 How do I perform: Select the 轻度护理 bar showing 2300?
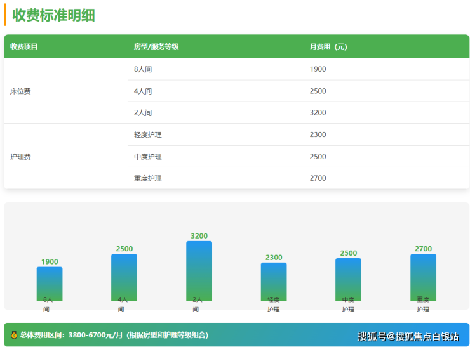click(274, 282)
